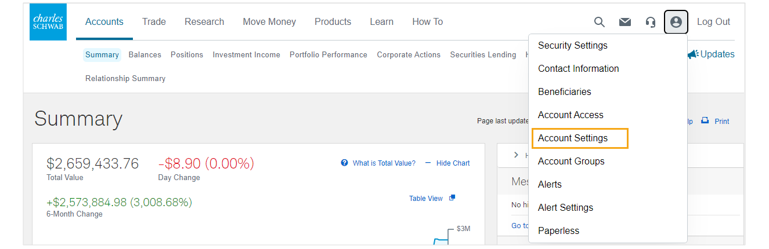Select Account Settings from profile menu

[573, 138]
